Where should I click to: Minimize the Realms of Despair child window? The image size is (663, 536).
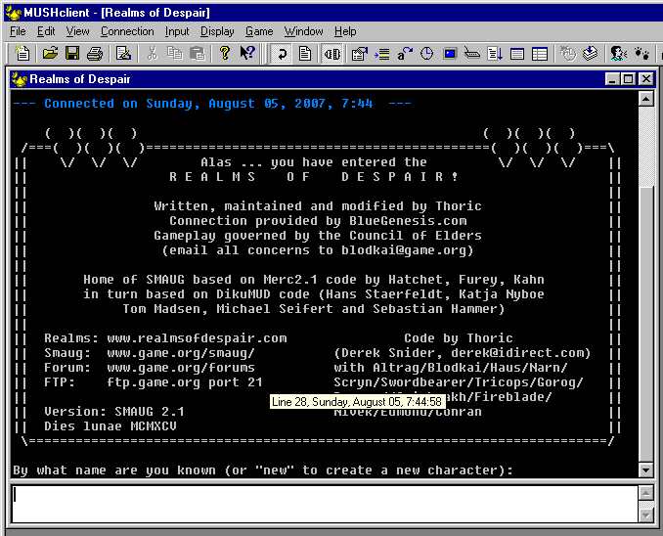[612, 79]
